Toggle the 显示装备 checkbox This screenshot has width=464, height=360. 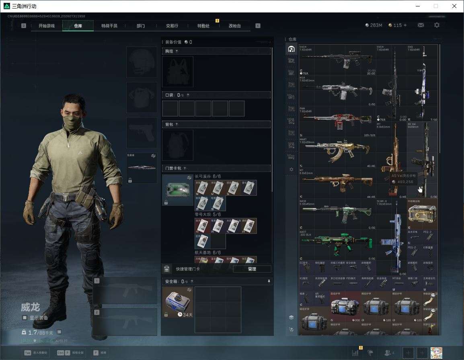[25, 318]
